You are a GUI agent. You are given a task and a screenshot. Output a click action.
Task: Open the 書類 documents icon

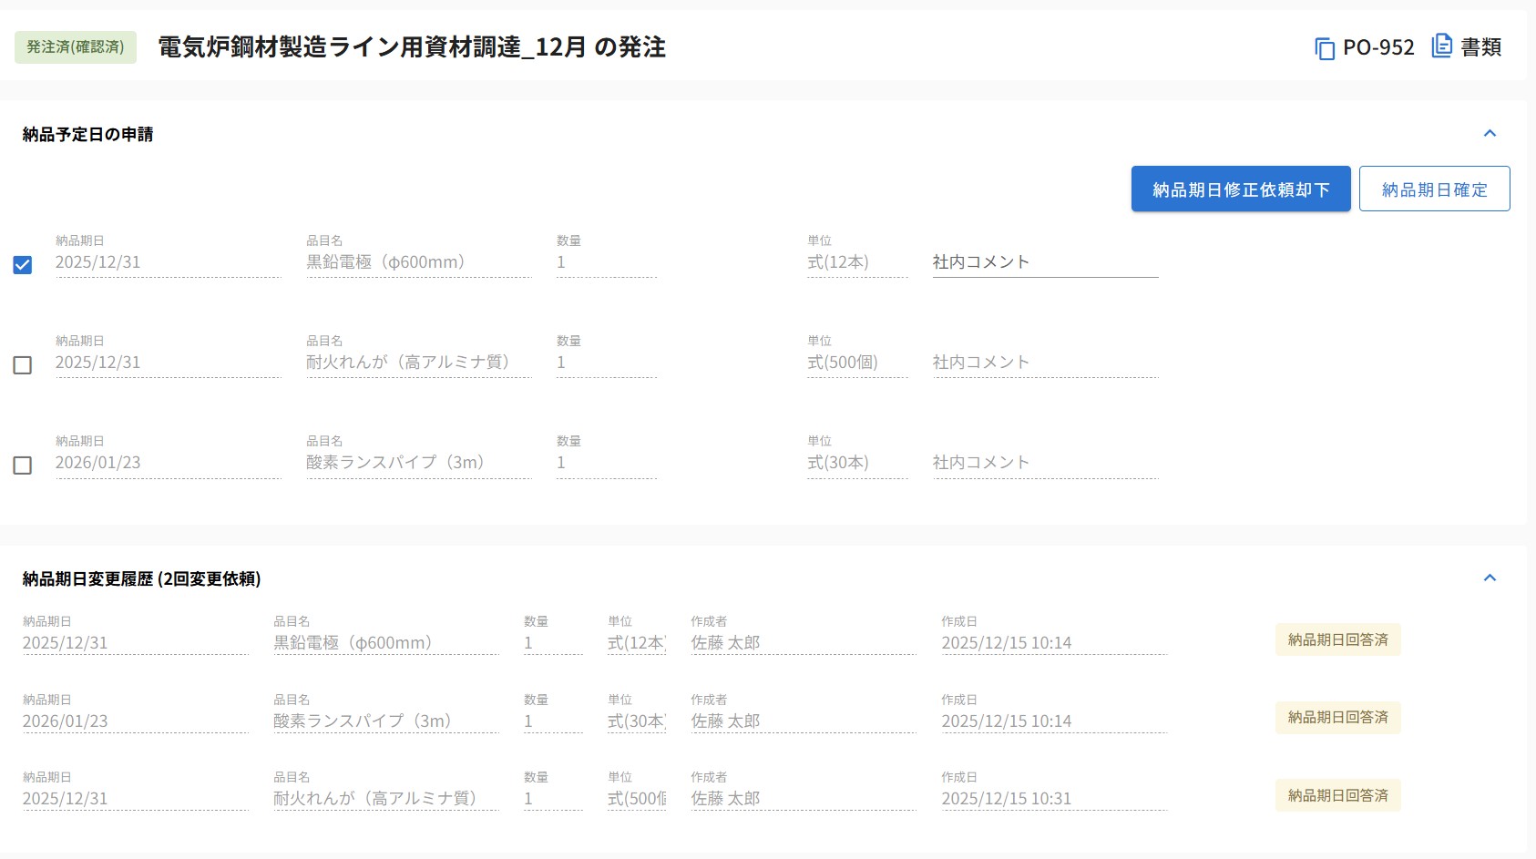click(x=1441, y=46)
